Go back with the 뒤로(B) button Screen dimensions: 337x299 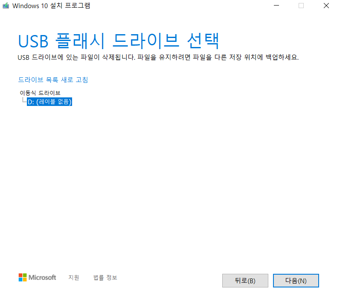tap(245, 281)
